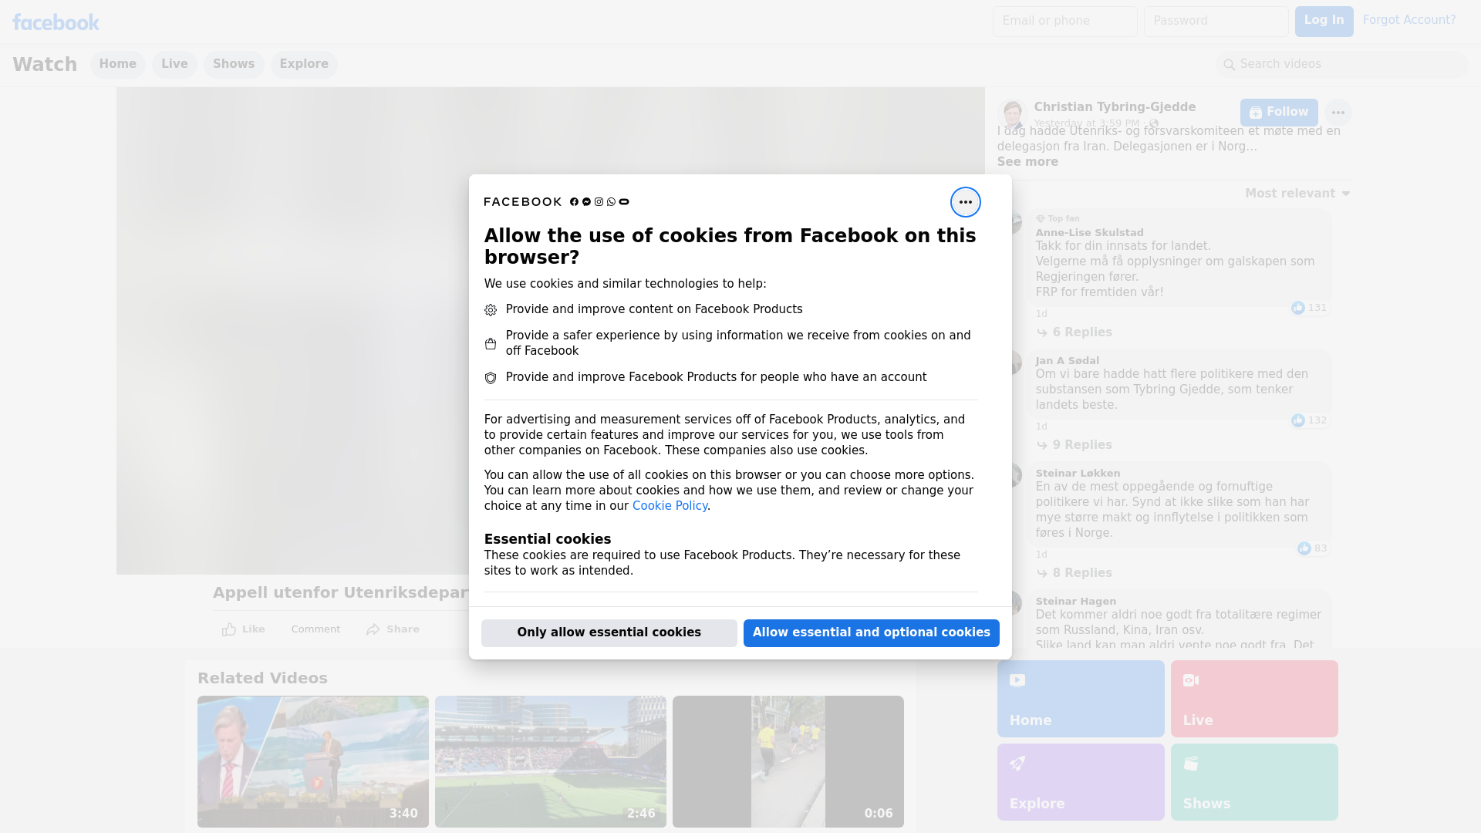This screenshot has width=1481, height=833.
Task: Expand 6 Replies under Anne-Lise Skulstad comment
Action: [x=1074, y=332]
